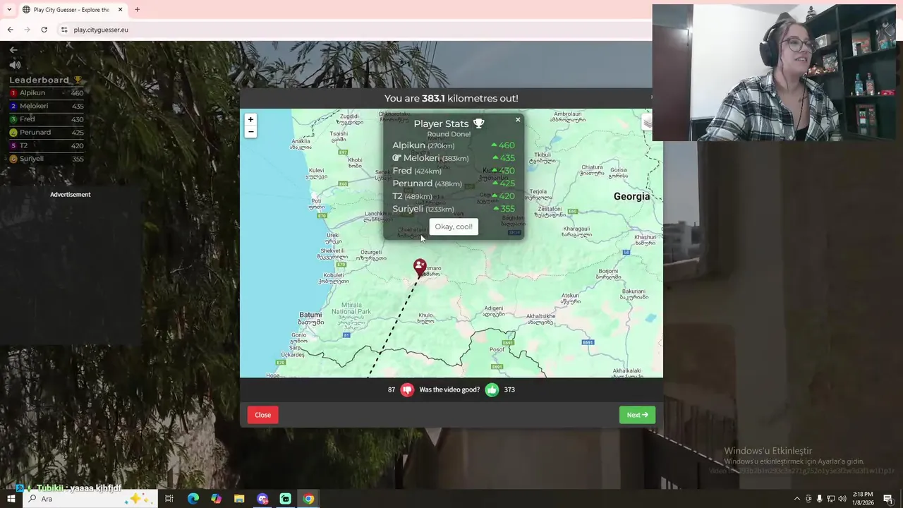Open the Chrome tab search dropdown
Viewport: 903px width, 508px height.
click(9, 9)
